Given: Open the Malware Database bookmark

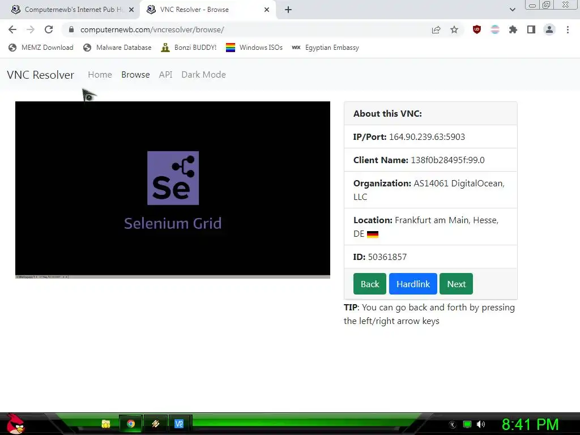Looking at the screenshot, I should click(117, 48).
